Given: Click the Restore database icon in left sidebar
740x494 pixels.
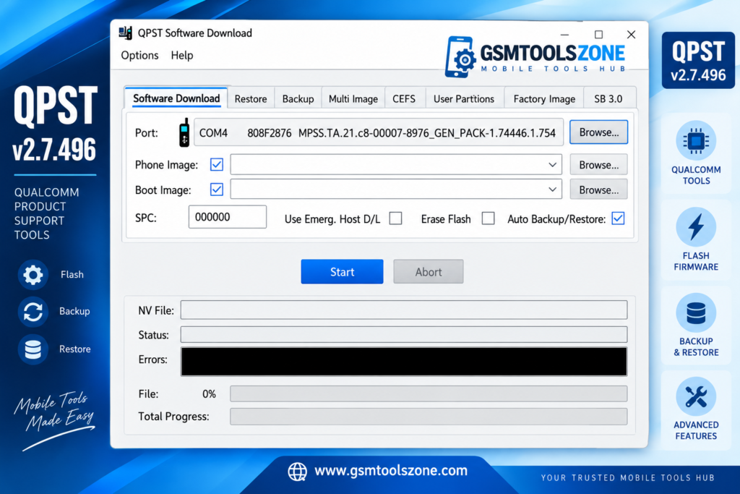Looking at the screenshot, I should [33, 349].
